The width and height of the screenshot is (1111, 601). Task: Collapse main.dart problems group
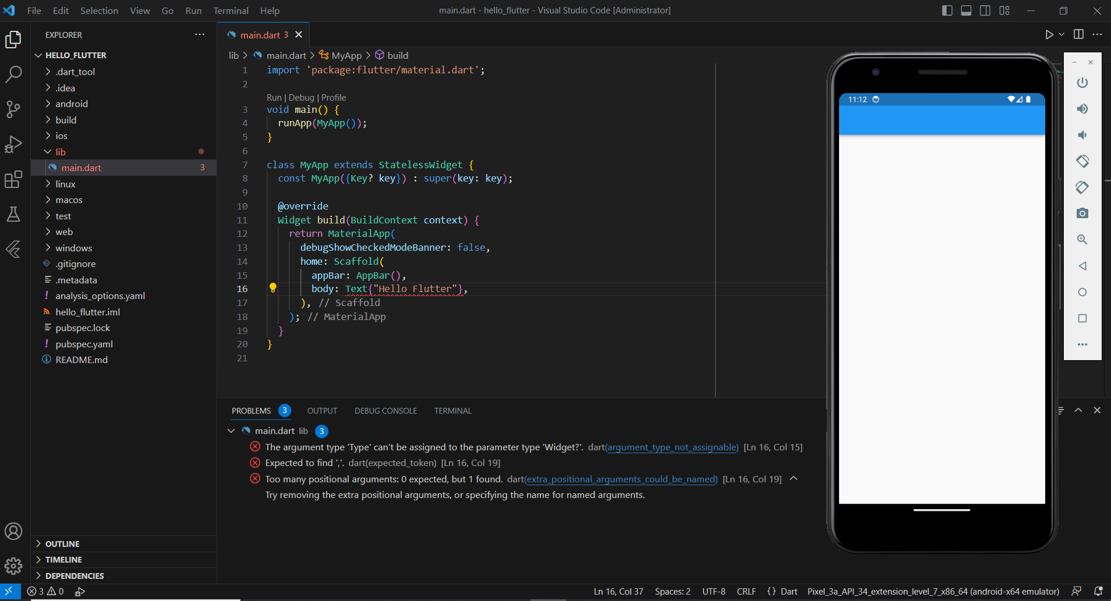tap(231, 431)
